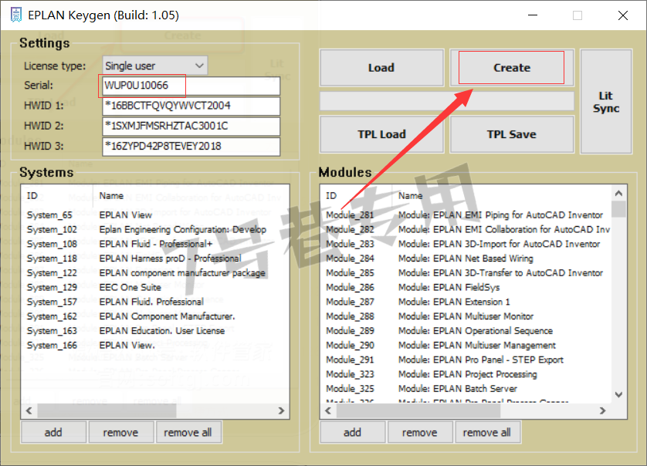Select Module_287 EPLAN Extension 1 row
The width and height of the screenshot is (647, 466).
(x=466, y=302)
